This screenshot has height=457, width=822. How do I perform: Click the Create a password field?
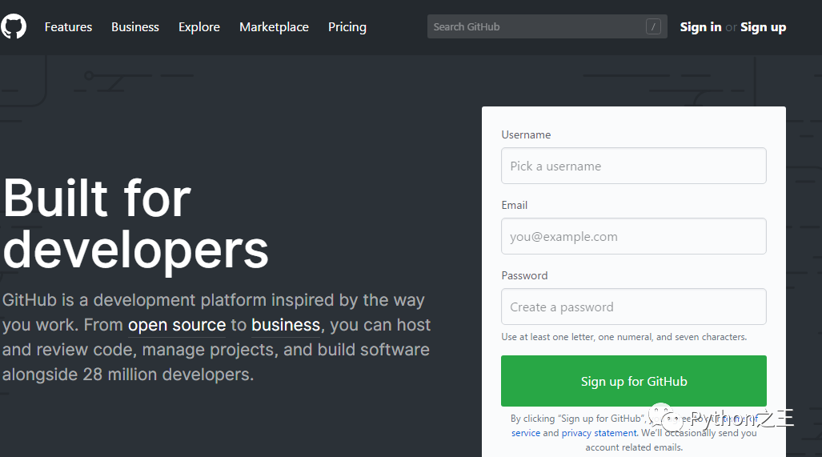(633, 307)
